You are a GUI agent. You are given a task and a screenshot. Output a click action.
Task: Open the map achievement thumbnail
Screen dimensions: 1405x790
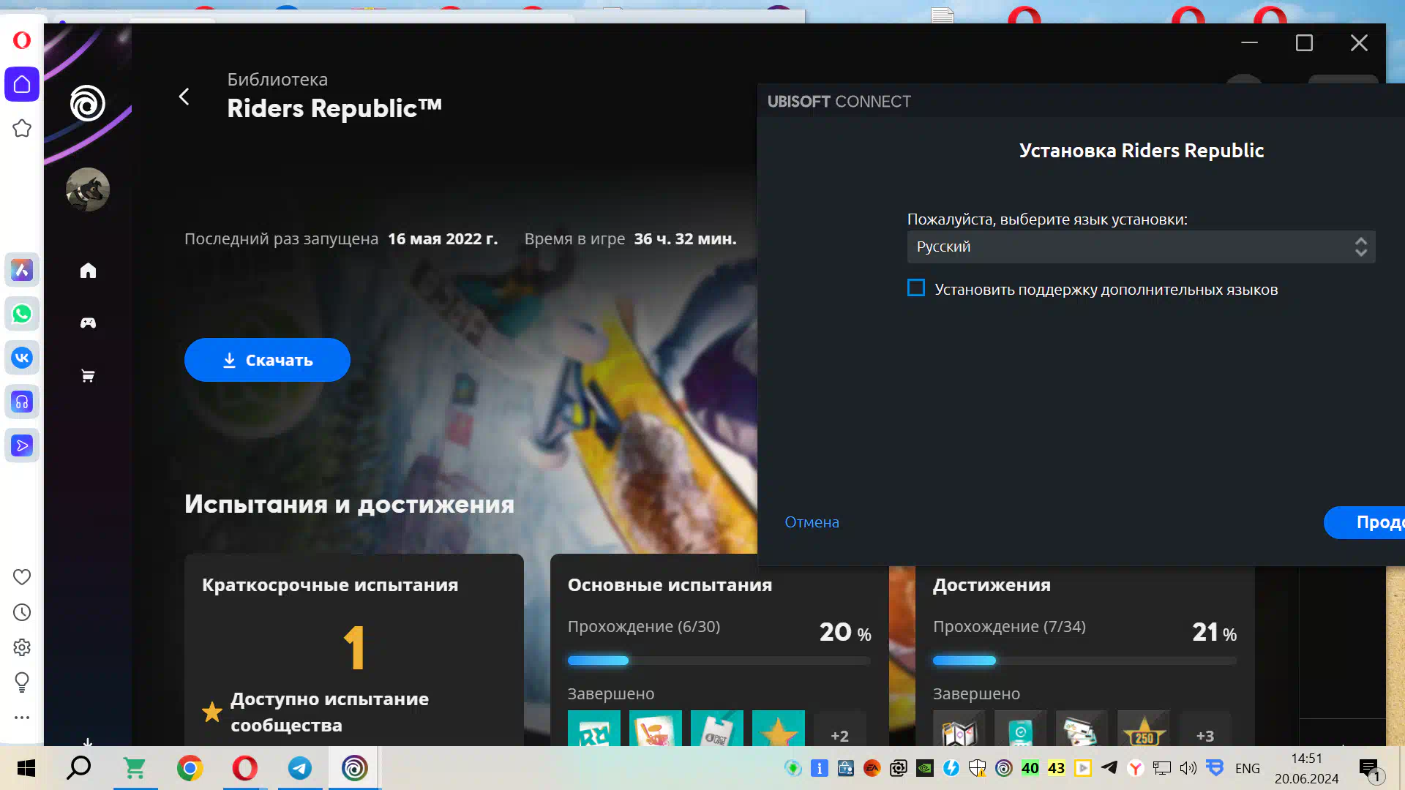[x=959, y=729]
